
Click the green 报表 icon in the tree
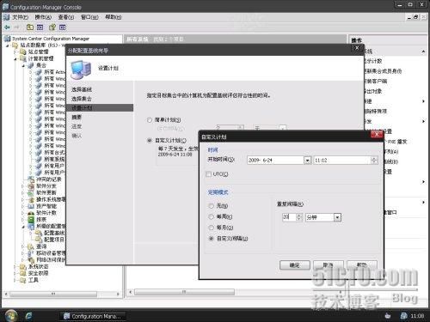pyautogui.click(x=31, y=220)
